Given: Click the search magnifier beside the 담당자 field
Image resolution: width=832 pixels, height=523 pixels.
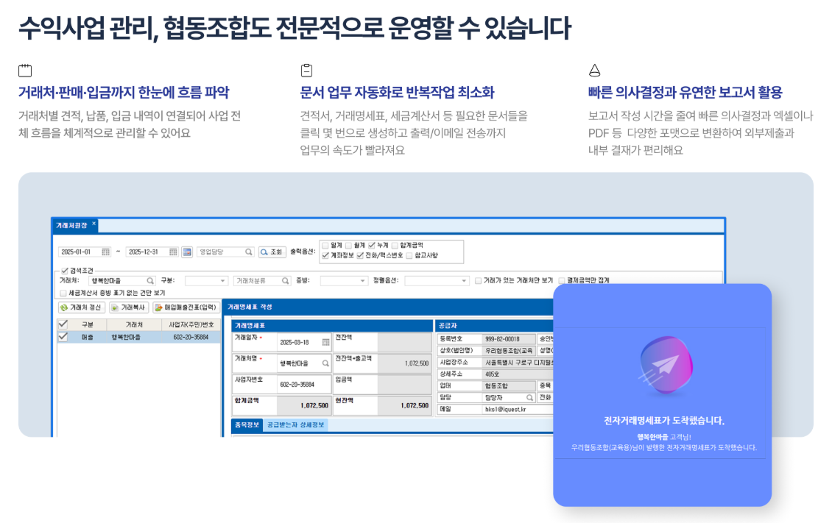Looking at the screenshot, I should 531,398.
